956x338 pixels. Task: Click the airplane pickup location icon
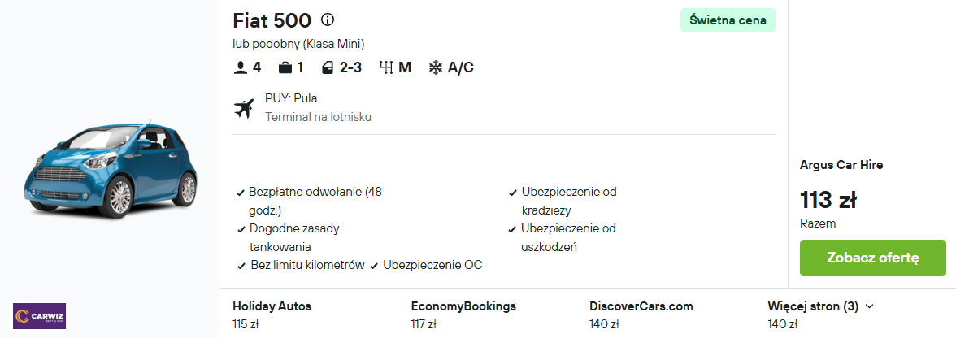(x=243, y=109)
